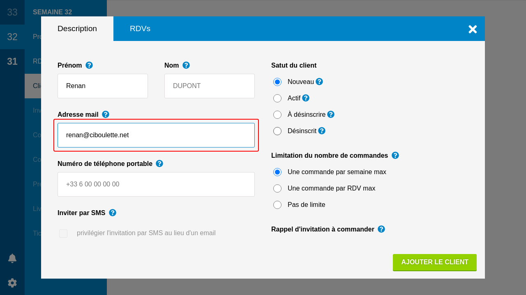The width and height of the screenshot is (526, 295).
Task: Enable SMS invitation preference checkbox
Action: pos(63,234)
